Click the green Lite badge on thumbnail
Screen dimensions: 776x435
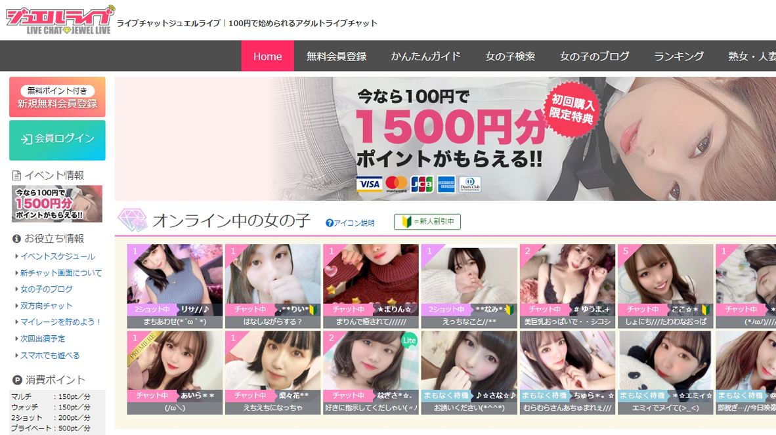click(x=409, y=341)
